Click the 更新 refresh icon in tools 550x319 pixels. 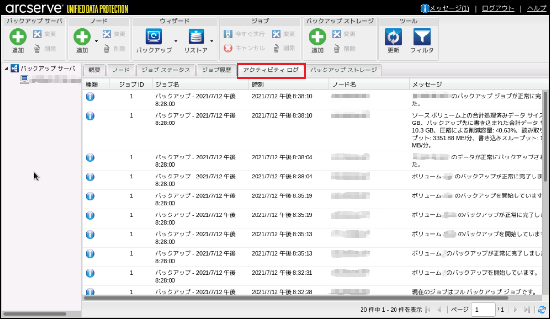[x=393, y=37]
